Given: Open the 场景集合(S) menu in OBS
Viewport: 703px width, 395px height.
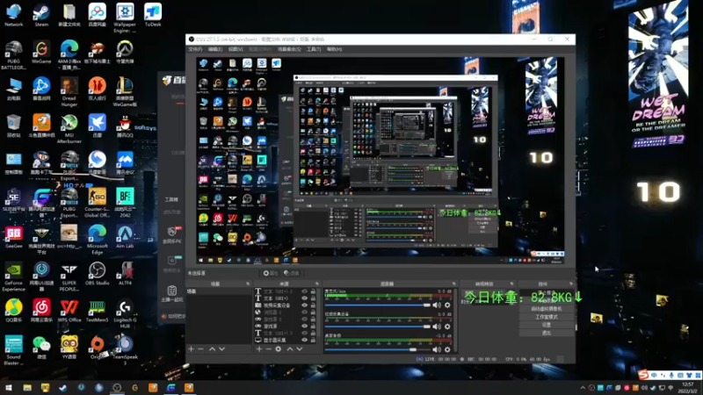Looking at the screenshot, I should pyautogui.click(x=289, y=49).
